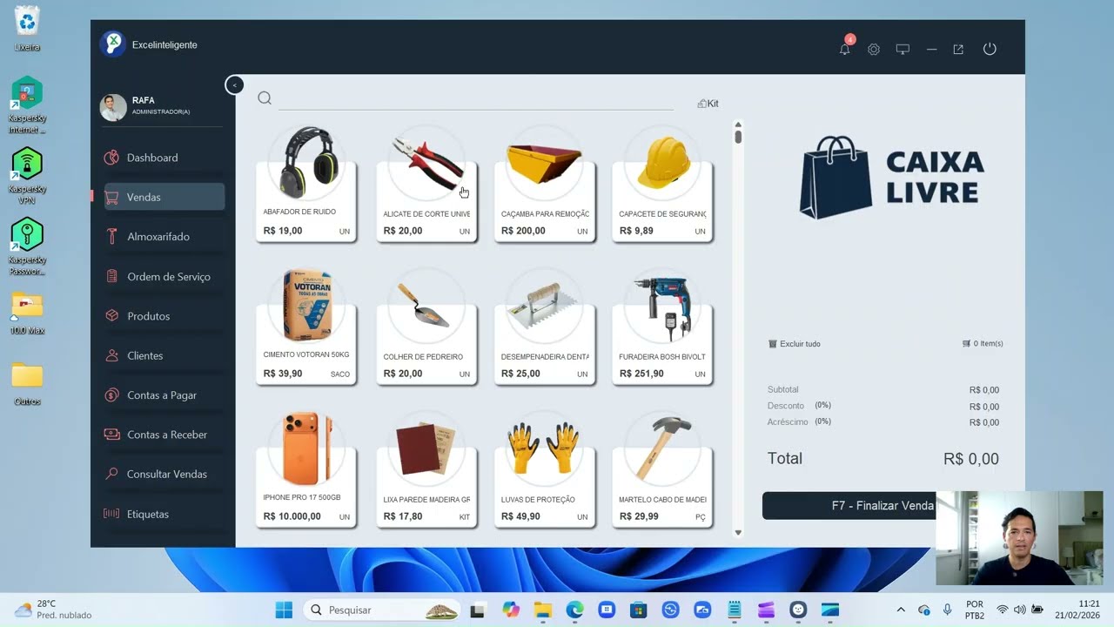The width and height of the screenshot is (1114, 627).
Task: Open the Produtos menu
Action: pos(163,316)
